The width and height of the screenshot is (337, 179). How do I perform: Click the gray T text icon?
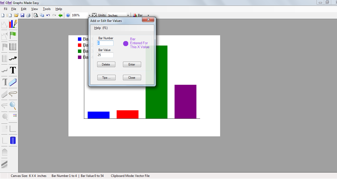tap(4, 82)
